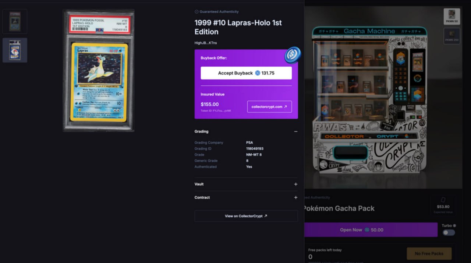471x263 pixels.
Task: Click the Token ID text
Action: point(216,111)
